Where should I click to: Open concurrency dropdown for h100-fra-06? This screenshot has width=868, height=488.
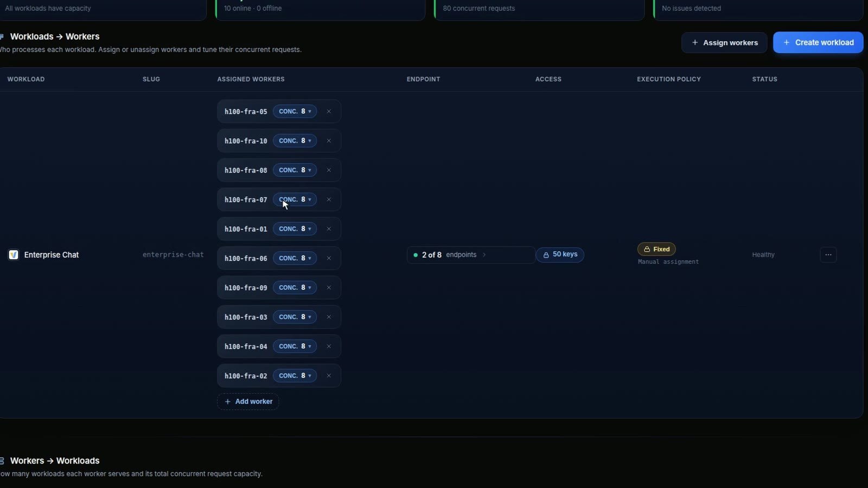click(295, 258)
